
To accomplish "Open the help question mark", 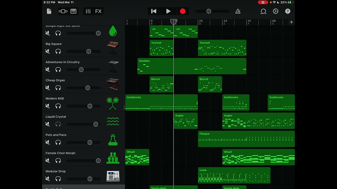I will (x=288, y=11).
